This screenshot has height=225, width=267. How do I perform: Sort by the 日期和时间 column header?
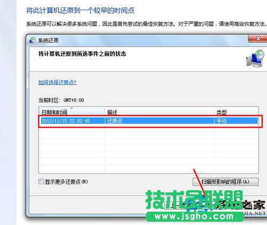coord(72,112)
